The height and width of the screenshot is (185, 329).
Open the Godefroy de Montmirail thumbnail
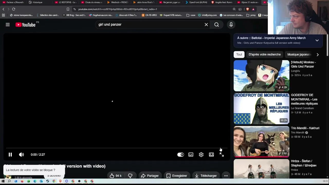[261, 109]
